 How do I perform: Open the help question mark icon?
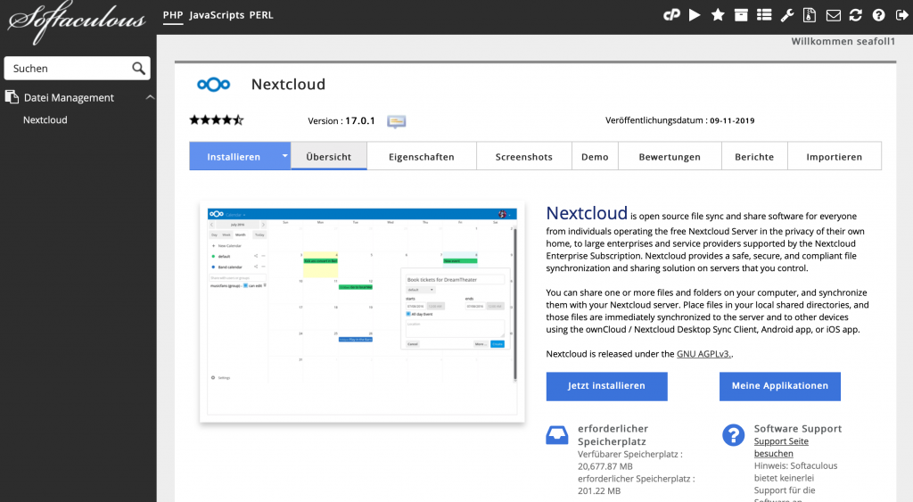click(x=878, y=15)
